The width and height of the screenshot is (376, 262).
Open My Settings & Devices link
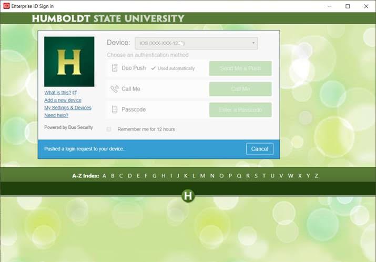(x=68, y=108)
